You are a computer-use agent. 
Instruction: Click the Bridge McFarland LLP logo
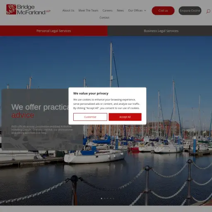[x=29, y=10]
